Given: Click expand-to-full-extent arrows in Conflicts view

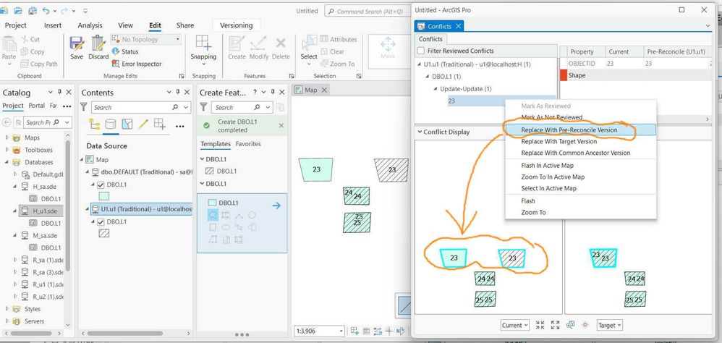Looking at the screenshot, I should pos(556,325).
